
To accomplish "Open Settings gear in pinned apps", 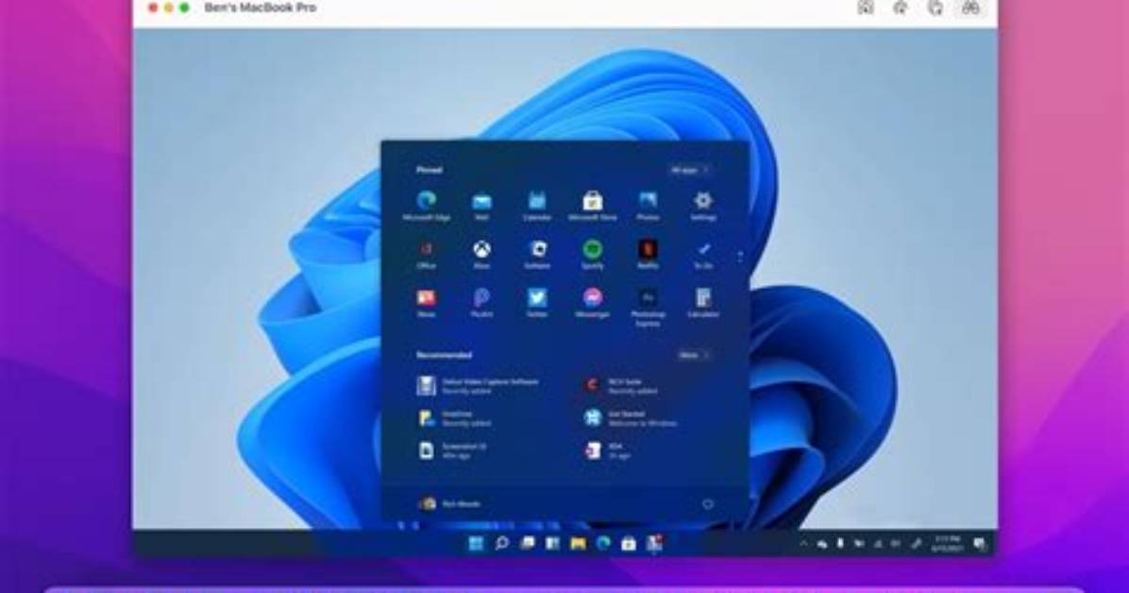I will pos(702,205).
